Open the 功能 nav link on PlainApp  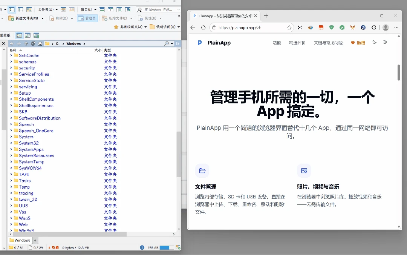[277, 43]
